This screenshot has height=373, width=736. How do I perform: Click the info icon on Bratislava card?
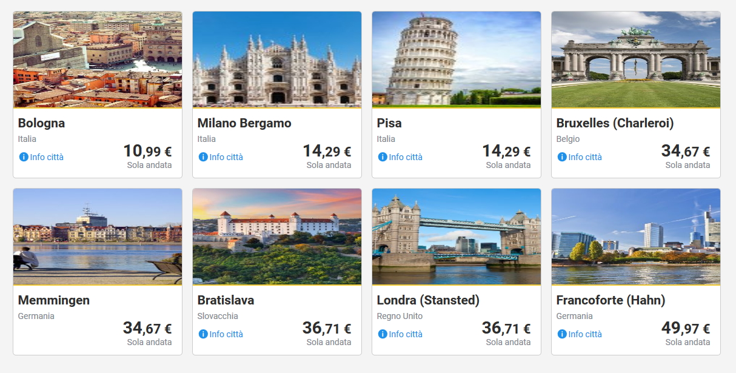point(203,334)
